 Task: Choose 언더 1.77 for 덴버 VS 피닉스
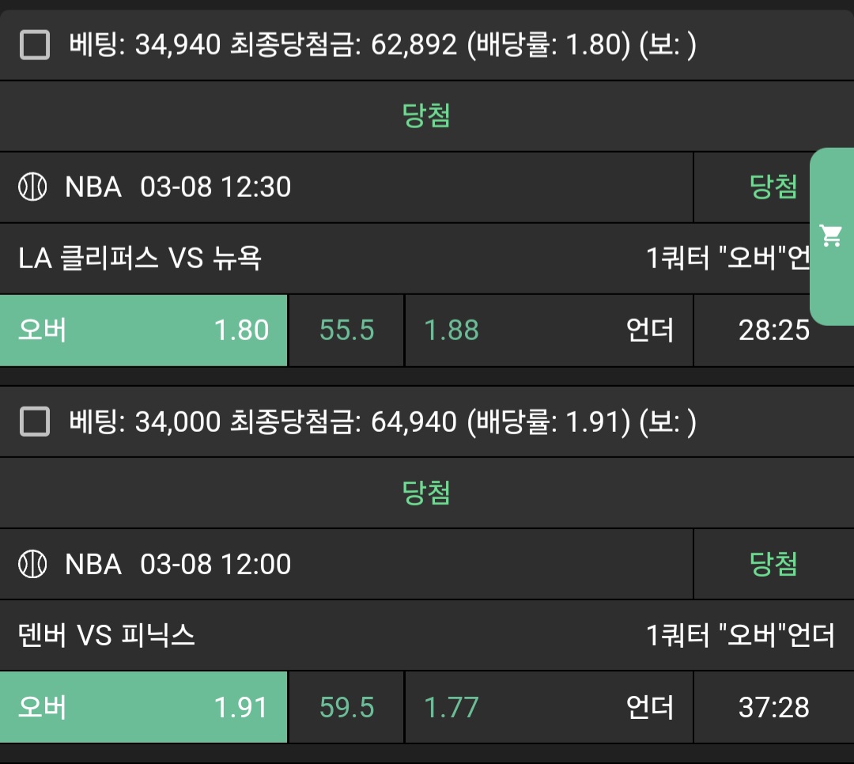tap(549, 707)
